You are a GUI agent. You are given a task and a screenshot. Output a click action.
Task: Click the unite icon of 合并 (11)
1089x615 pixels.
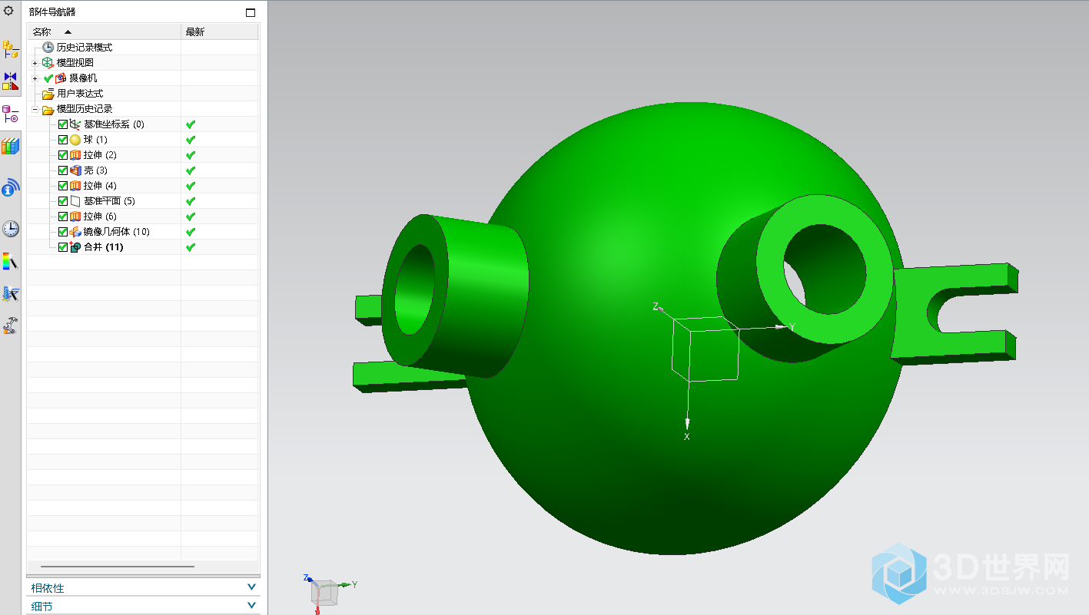click(x=75, y=247)
